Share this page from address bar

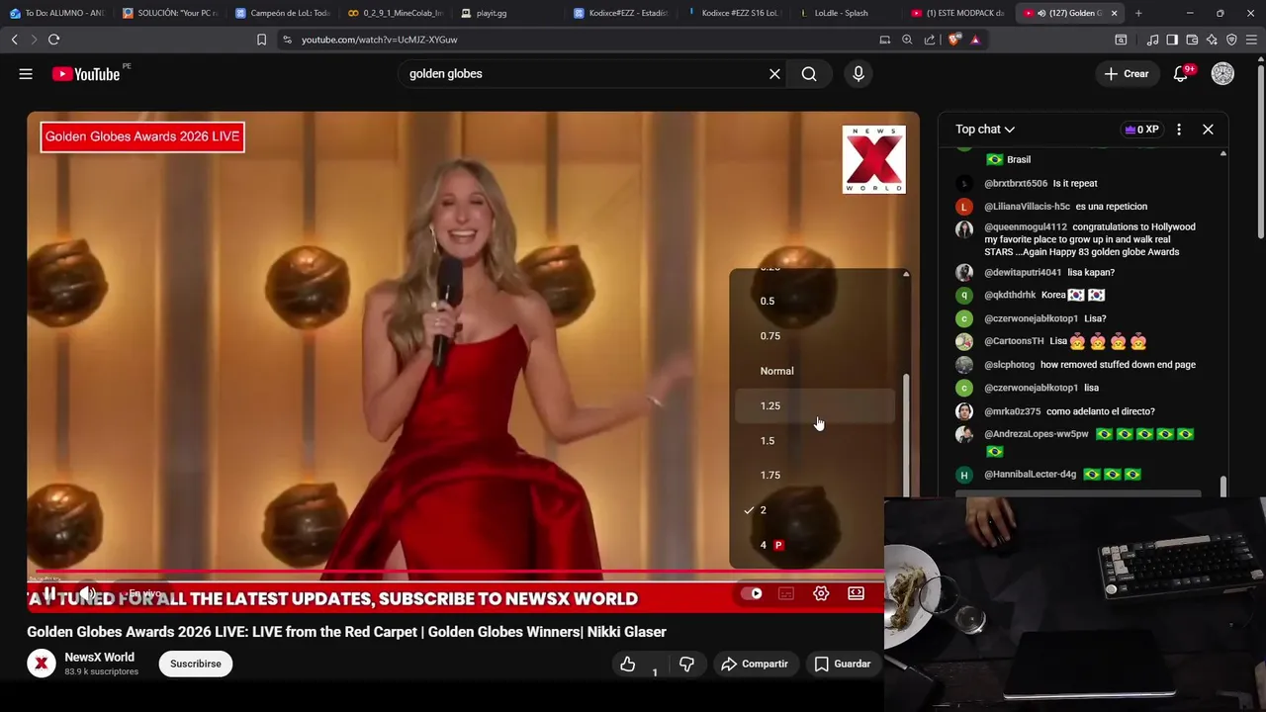point(930,40)
